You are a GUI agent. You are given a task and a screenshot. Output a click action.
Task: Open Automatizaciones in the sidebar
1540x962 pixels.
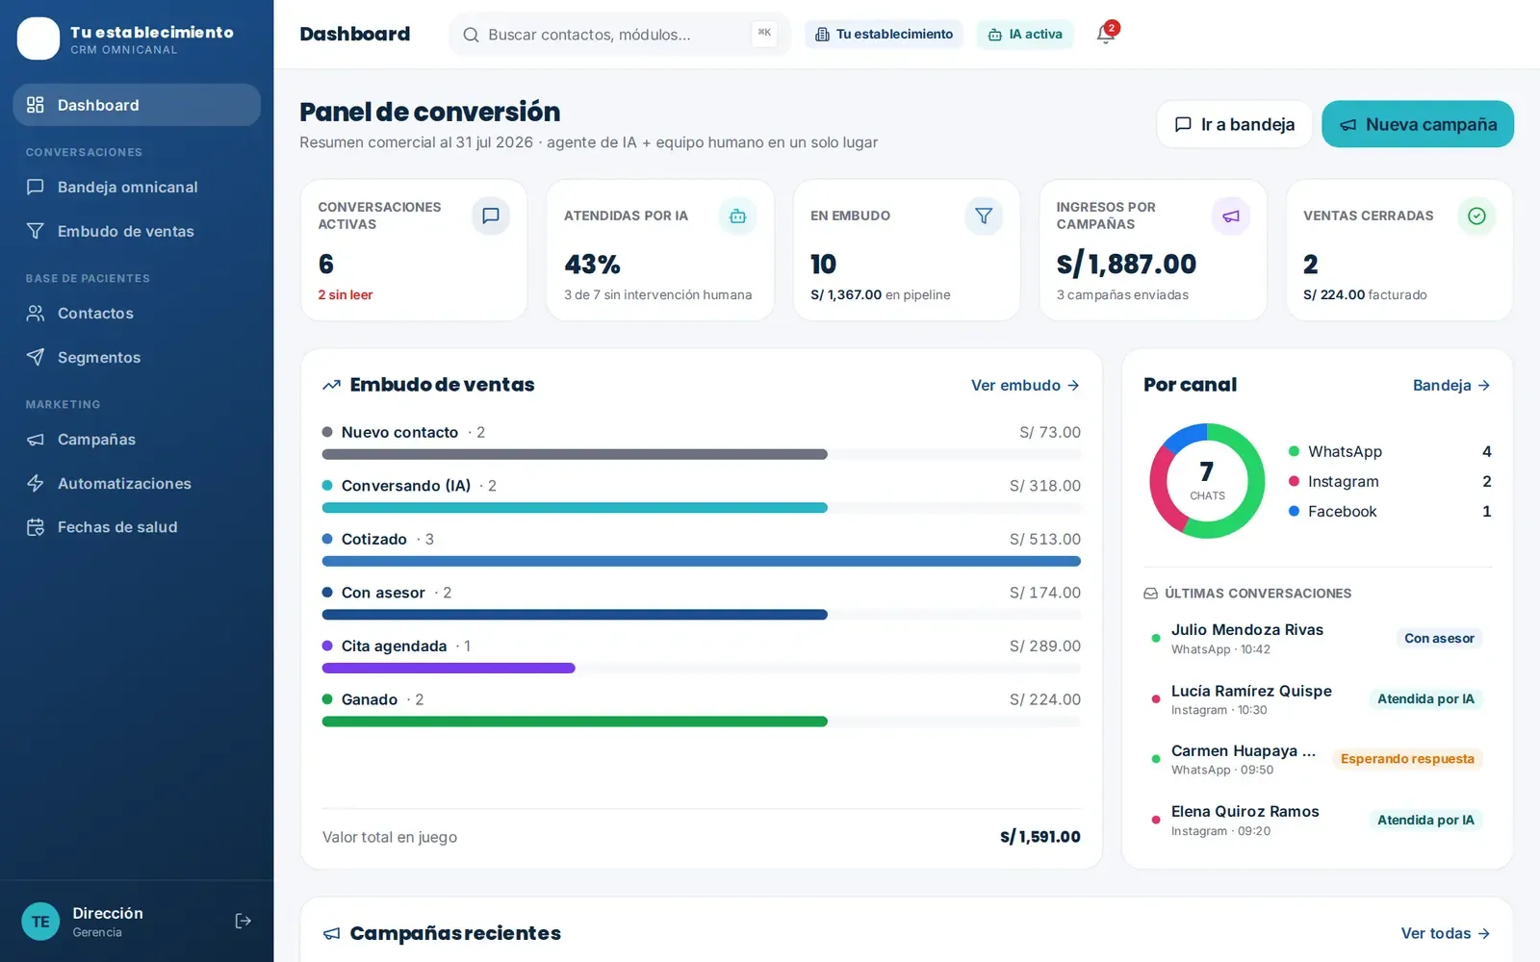coord(137,483)
